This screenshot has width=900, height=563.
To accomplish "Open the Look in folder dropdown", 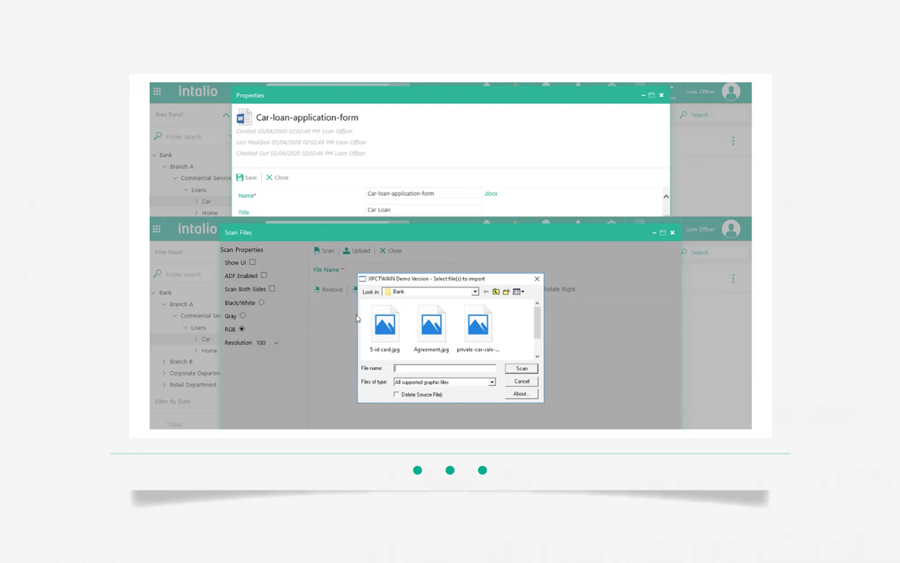I will point(475,292).
